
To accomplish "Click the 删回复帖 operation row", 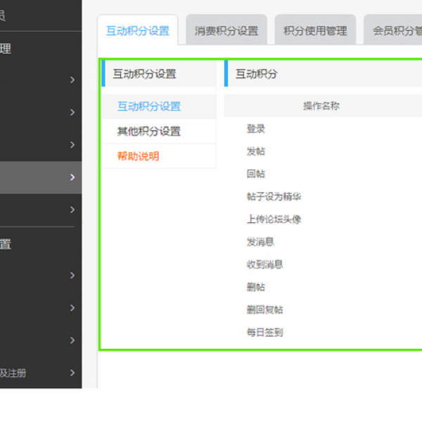I will (264, 309).
